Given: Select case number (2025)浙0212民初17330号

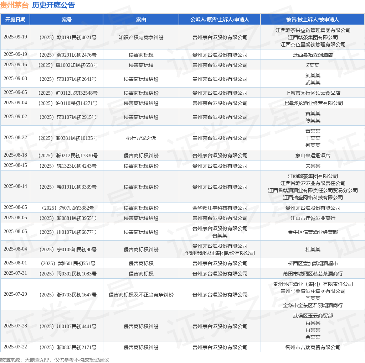Looking at the screenshot, I should [68, 156].
